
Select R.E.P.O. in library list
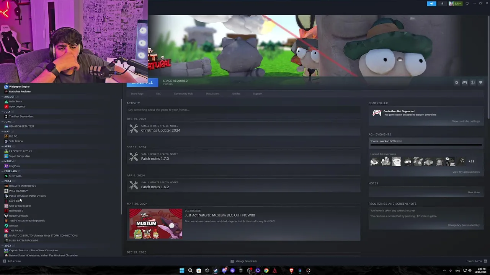pyautogui.click(x=13, y=136)
